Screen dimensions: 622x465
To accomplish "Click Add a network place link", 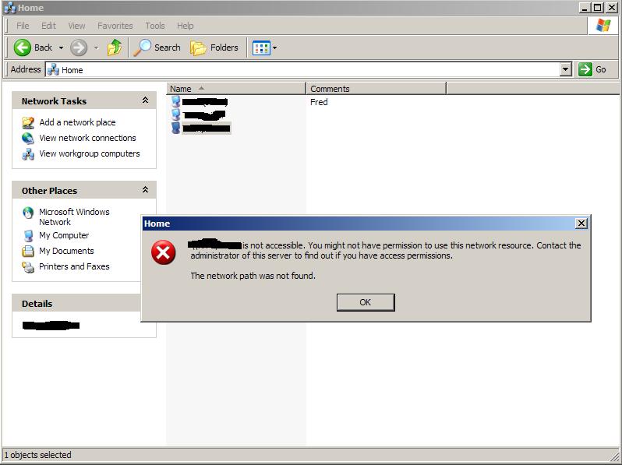I will click(x=77, y=122).
